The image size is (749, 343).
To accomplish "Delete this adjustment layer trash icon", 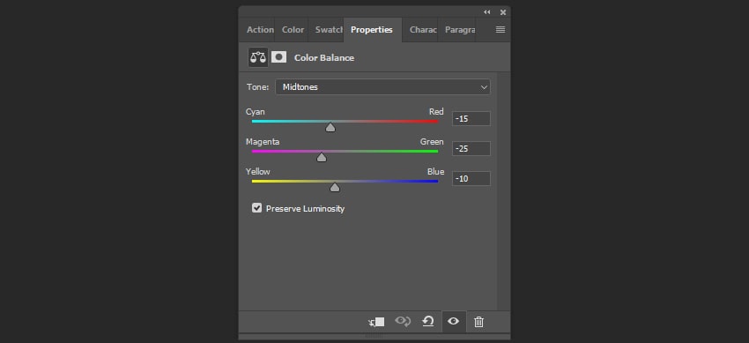I will click(x=478, y=322).
